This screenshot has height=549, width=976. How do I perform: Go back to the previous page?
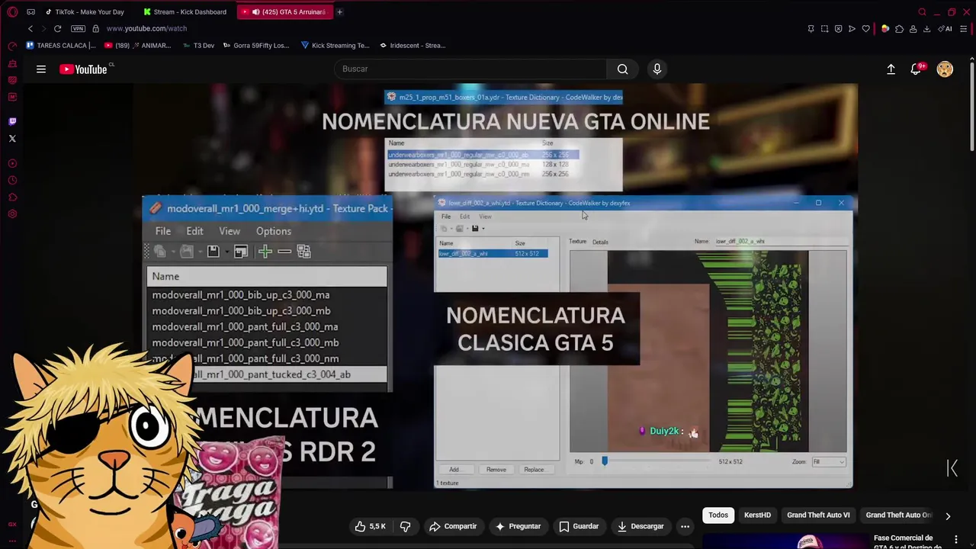point(30,28)
